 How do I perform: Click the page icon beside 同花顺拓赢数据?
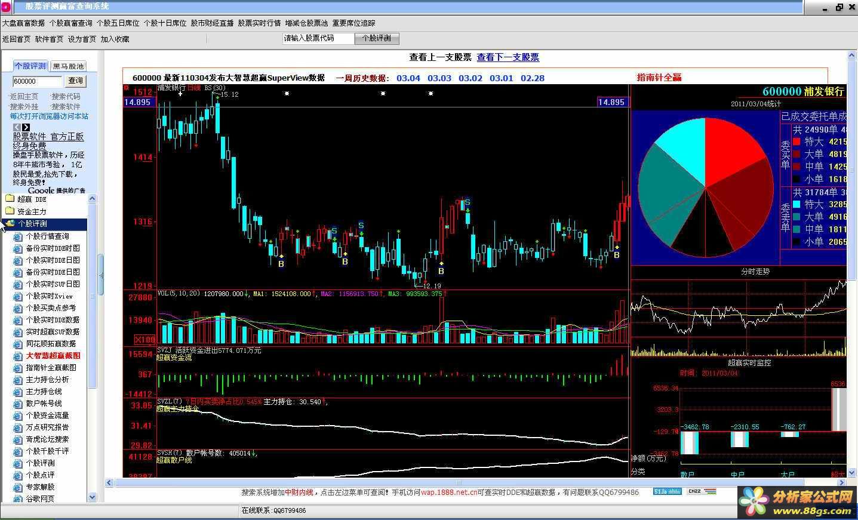click(x=18, y=344)
